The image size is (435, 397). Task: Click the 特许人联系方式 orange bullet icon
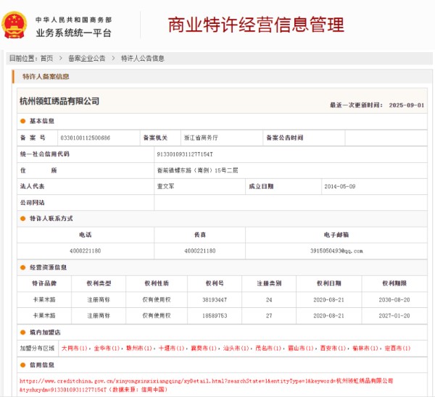pyautogui.click(x=23, y=219)
